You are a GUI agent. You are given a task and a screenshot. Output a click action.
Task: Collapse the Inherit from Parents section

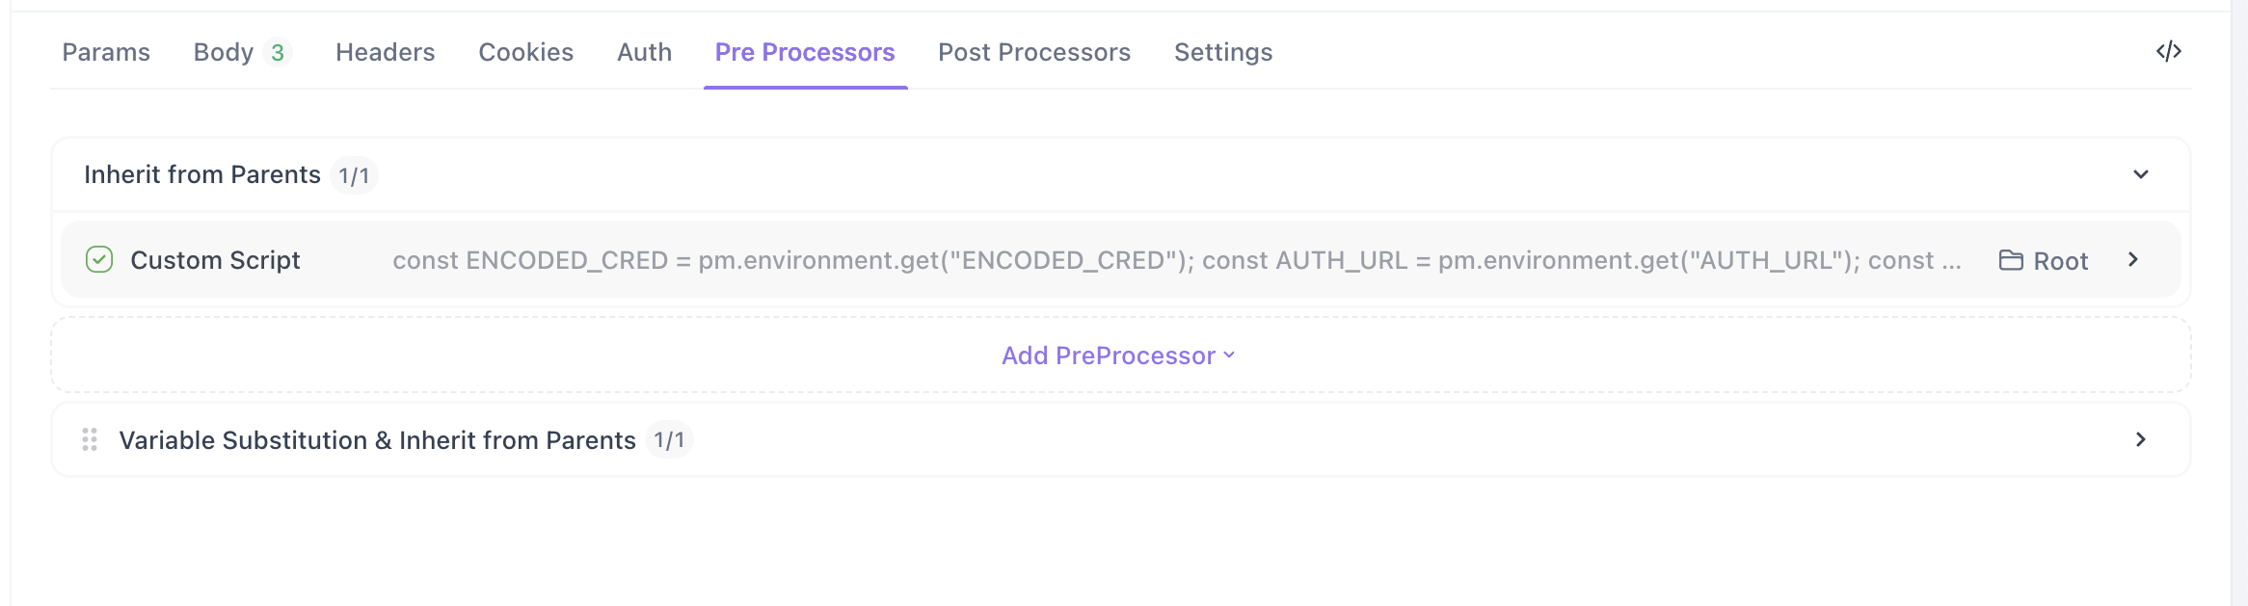point(2140,174)
